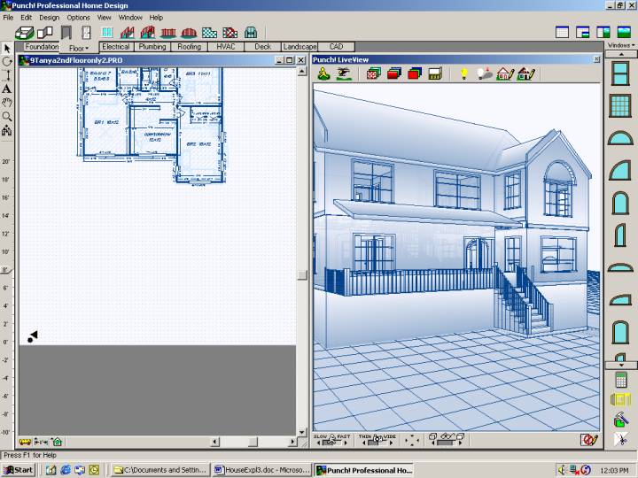Select the arrow pointer tool
The image size is (638, 478).
[6, 49]
